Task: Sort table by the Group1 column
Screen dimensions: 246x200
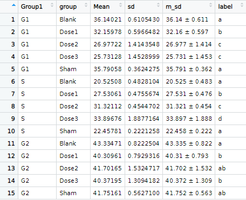Action: pos(52,5)
